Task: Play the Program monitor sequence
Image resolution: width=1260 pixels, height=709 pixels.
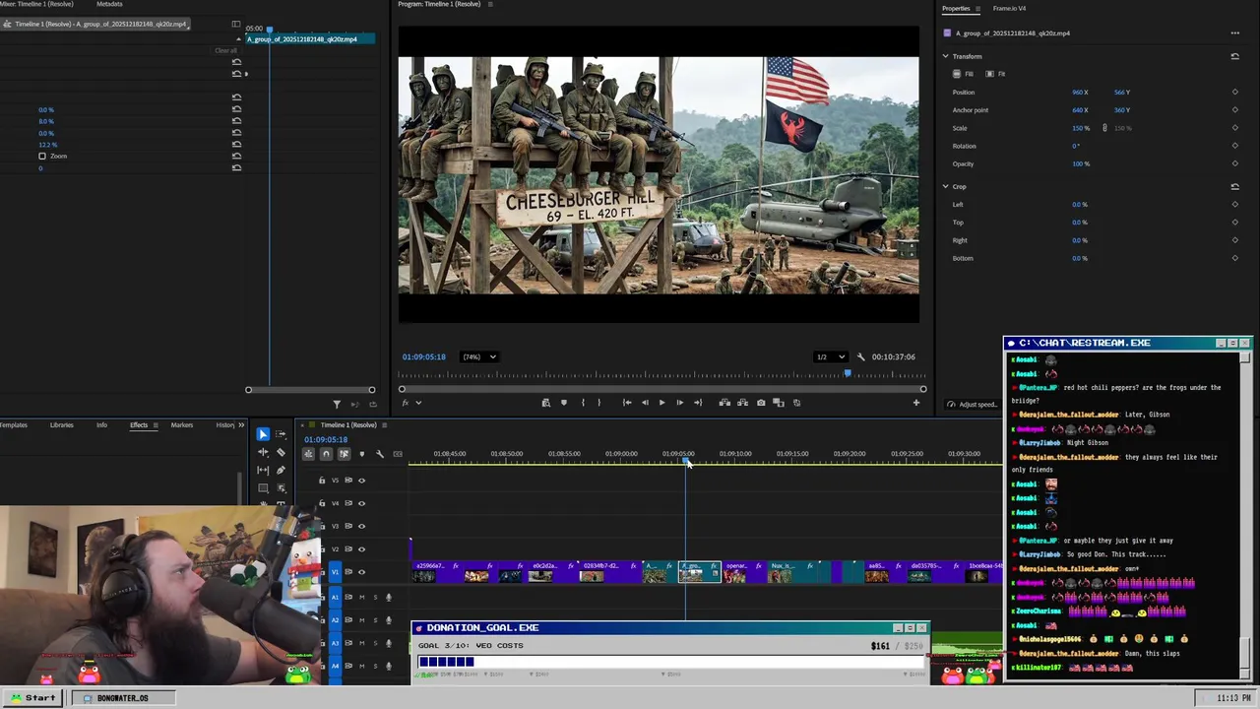Action: click(661, 402)
